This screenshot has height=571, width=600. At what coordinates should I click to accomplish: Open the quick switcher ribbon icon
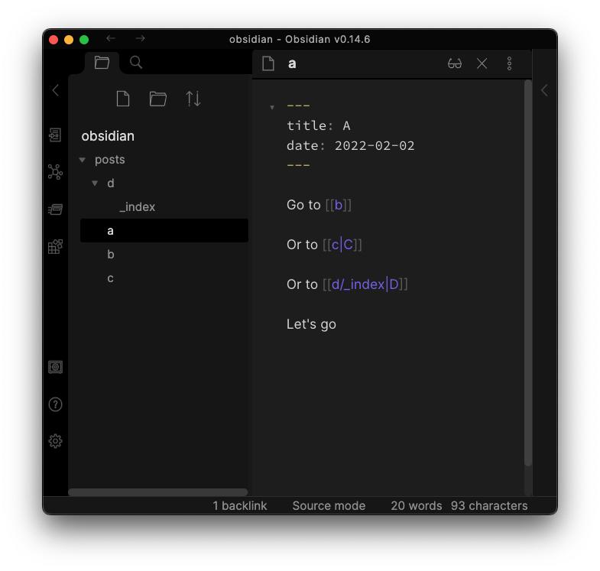point(56,135)
